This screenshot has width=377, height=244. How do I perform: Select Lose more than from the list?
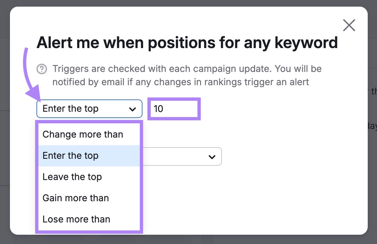76,219
